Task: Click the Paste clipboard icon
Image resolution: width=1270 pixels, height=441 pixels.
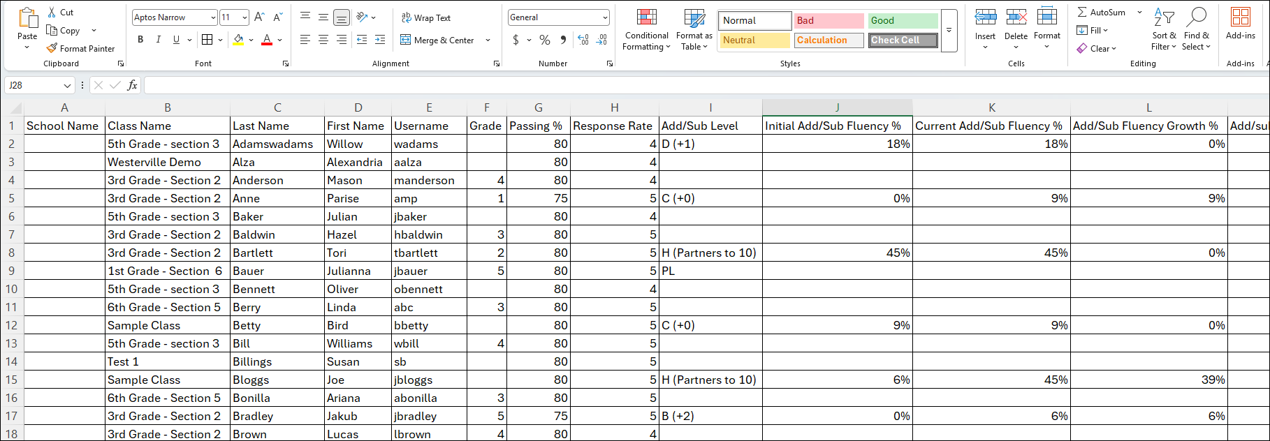Action: coord(27,18)
